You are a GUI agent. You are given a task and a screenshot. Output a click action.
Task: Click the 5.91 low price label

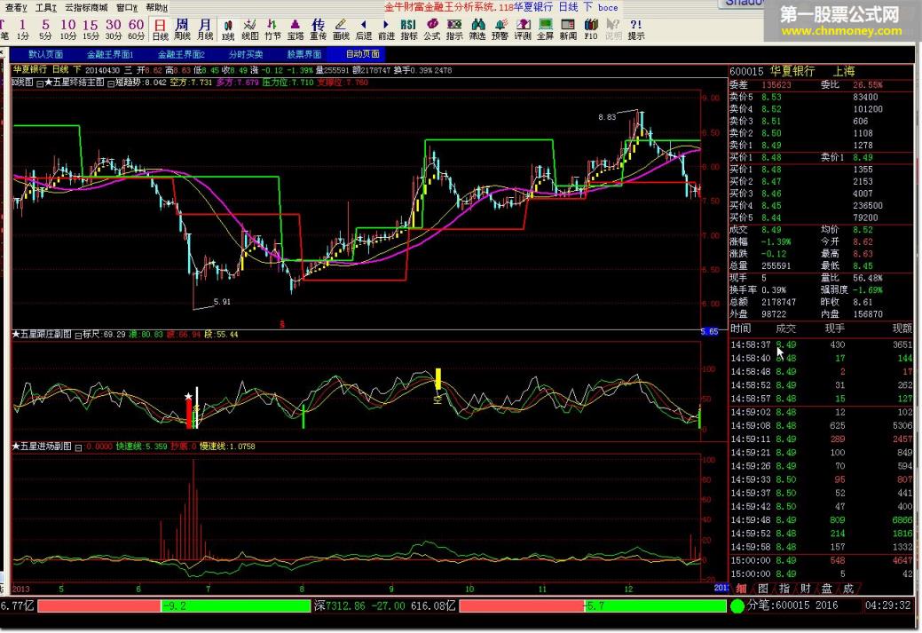222,302
